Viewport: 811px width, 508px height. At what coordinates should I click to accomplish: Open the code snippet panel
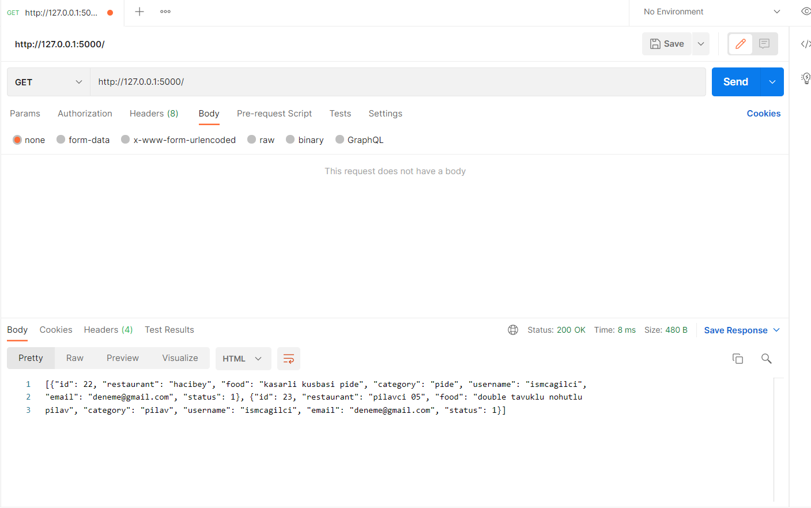tap(806, 43)
